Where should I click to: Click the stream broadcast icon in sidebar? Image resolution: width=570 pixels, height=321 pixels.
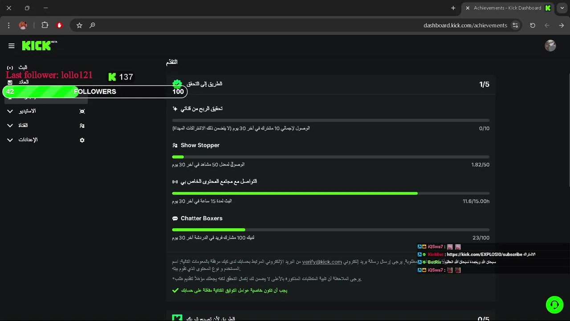[x=10, y=68]
